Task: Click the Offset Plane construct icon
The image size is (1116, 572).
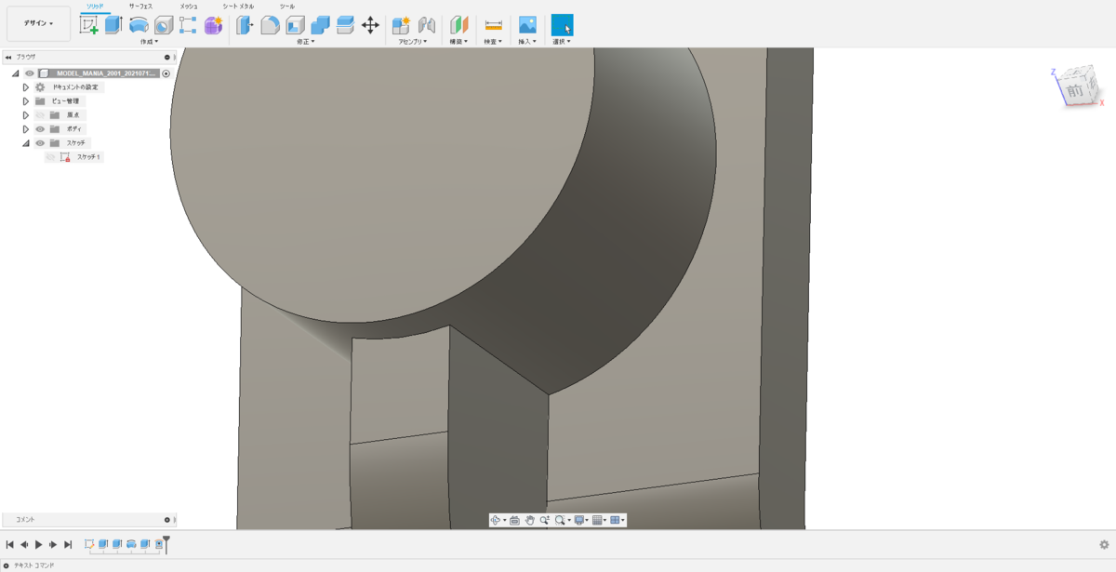Action: tap(459, 25)
